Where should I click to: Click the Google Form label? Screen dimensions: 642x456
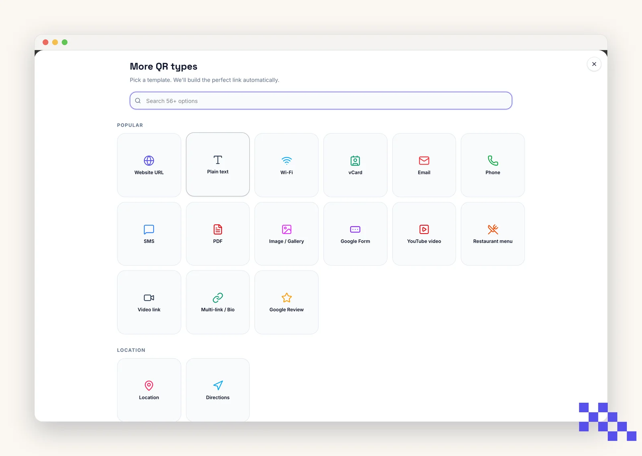(355, 241)
